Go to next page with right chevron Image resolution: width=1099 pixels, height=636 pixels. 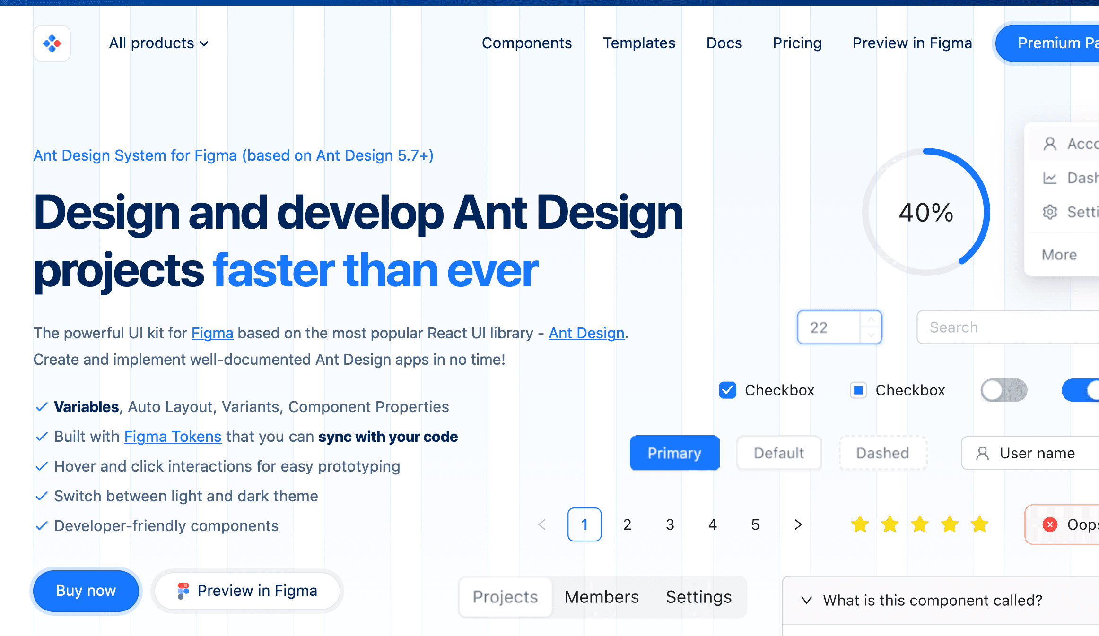(x=798, y=524)
